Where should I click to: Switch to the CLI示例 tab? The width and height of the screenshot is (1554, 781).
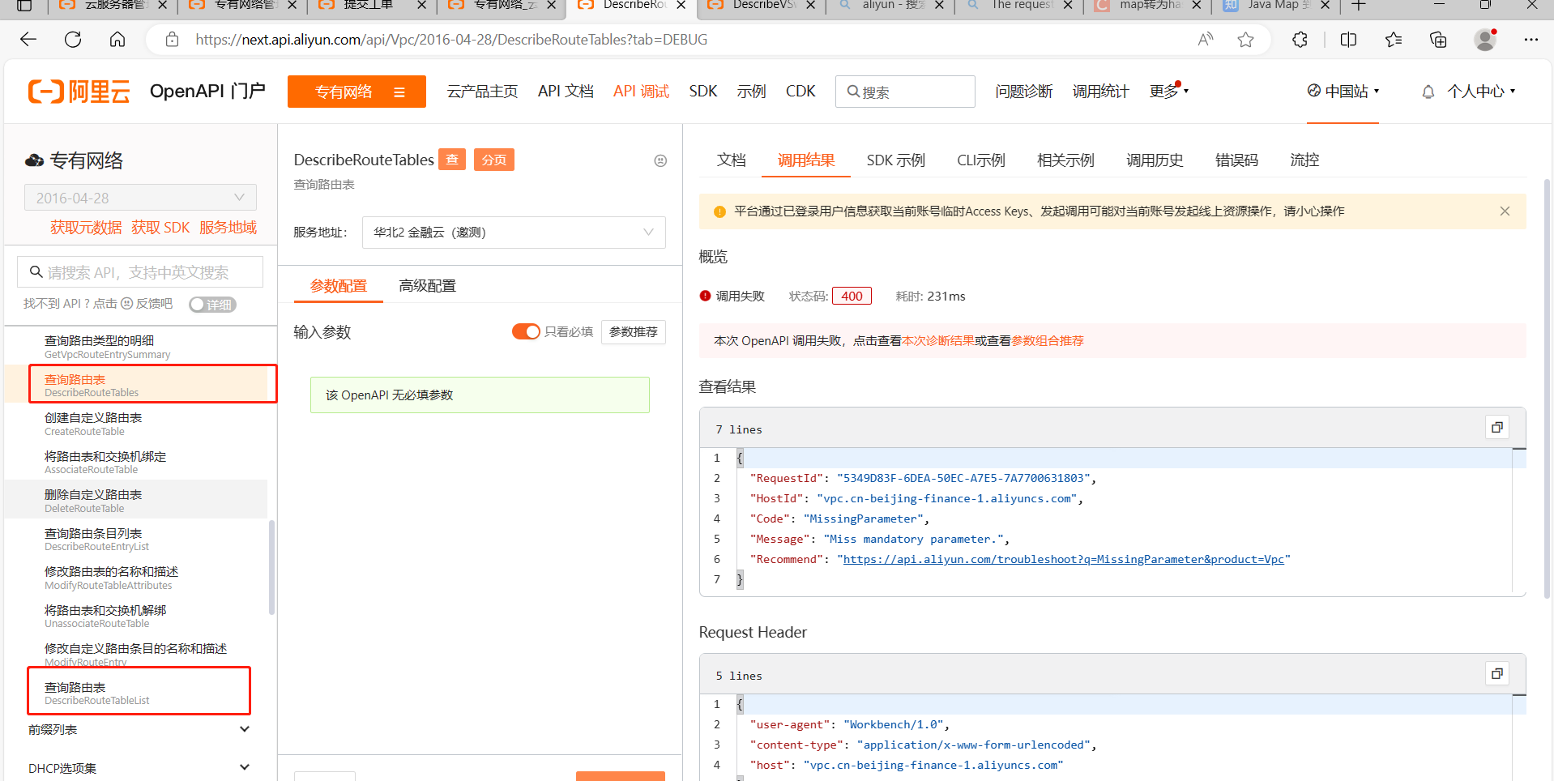click(980, 160)
